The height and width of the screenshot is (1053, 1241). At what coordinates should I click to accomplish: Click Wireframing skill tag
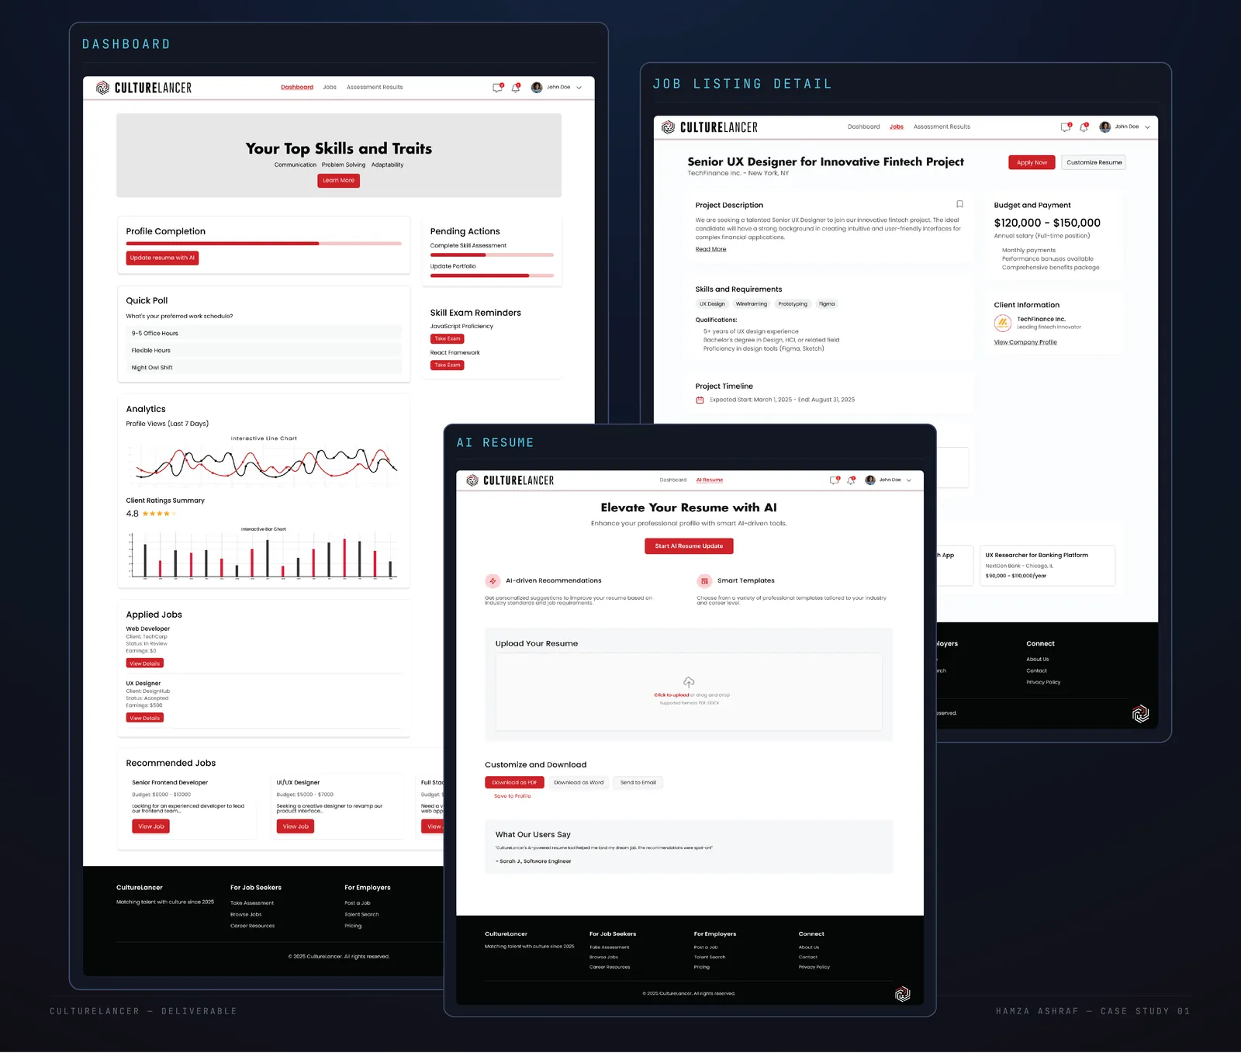click(751, 304)
